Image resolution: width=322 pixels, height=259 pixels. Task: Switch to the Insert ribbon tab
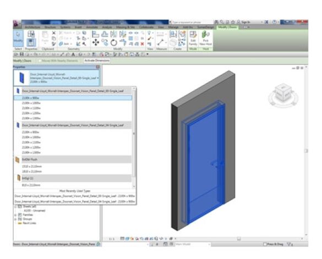[x=78, y=27]
